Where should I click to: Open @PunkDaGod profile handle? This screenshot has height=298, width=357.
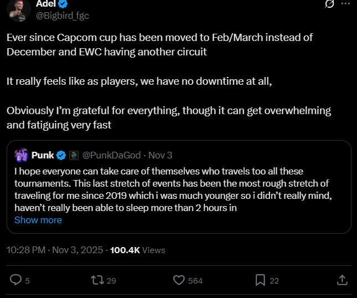click(111, 156)
